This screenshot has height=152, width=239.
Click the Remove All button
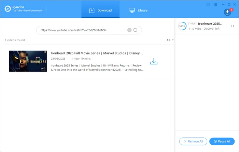pyautogui.click(x=193, y=141)
